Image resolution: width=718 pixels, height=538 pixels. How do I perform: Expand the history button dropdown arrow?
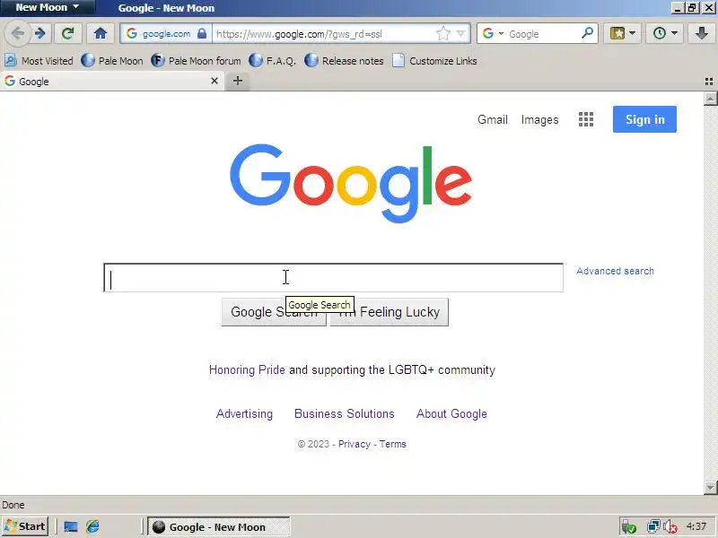674,33
